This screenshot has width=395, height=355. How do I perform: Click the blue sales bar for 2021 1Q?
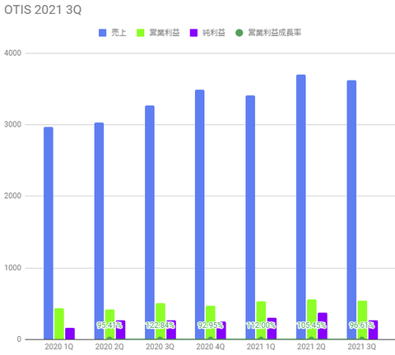(x=250, y=218)
